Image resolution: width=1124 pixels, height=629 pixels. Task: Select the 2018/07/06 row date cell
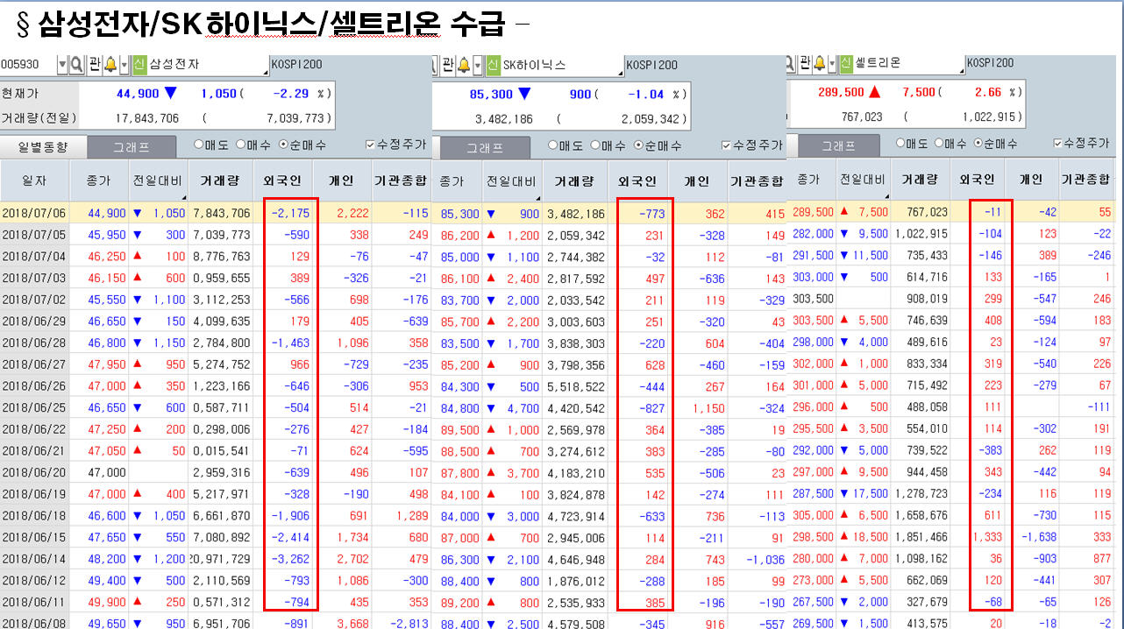pyautogui.click(x=34, y=213)
